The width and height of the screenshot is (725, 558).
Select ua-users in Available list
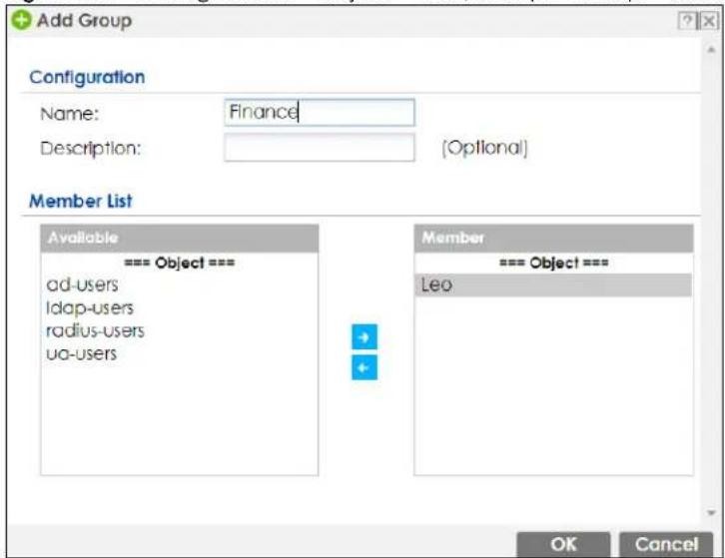(x=81, y=354)
